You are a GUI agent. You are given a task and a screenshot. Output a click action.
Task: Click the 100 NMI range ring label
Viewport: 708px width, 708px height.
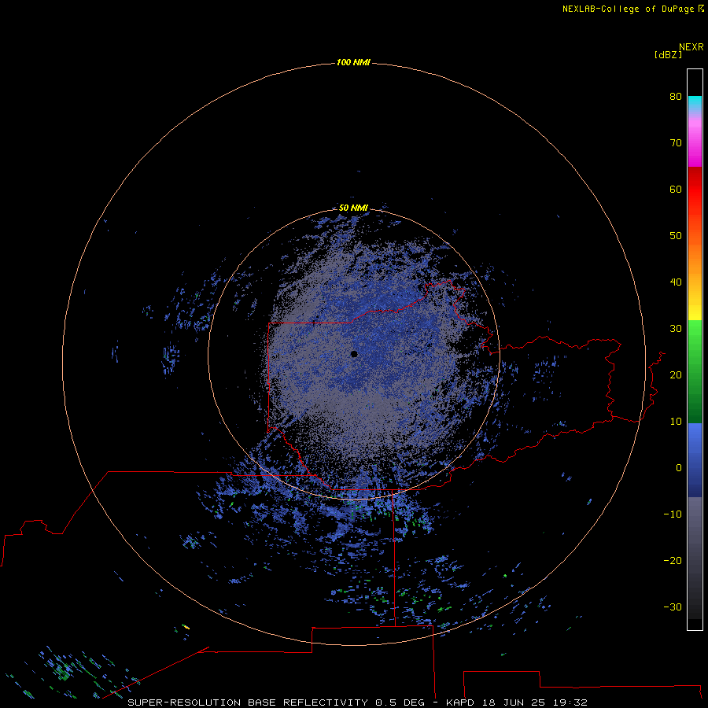[x=353, y=62]
